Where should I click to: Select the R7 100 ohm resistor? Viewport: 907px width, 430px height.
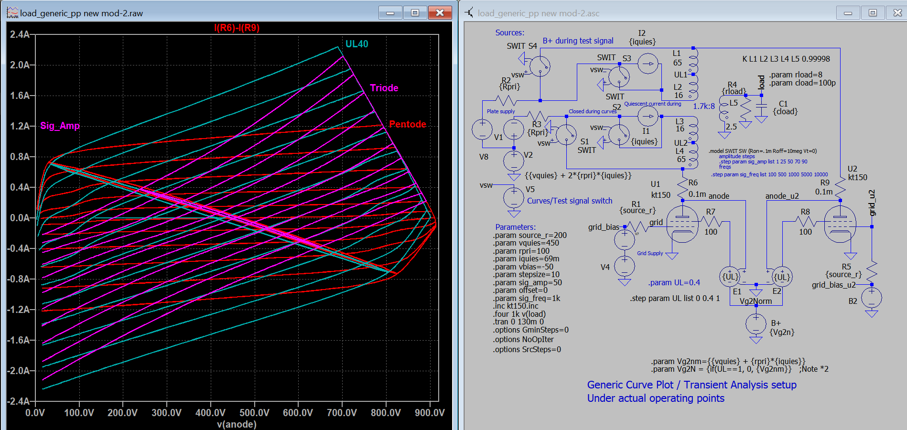[x=711, y=222]
